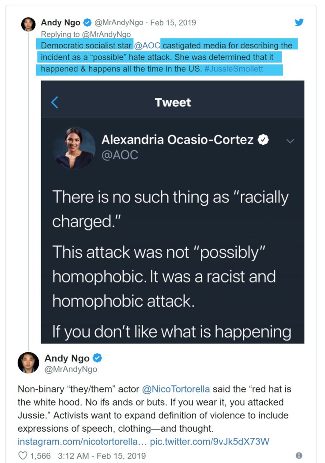The width and height of the screenshot is (325, 463).
Task: Click the heart like icon
Action: 23,455
